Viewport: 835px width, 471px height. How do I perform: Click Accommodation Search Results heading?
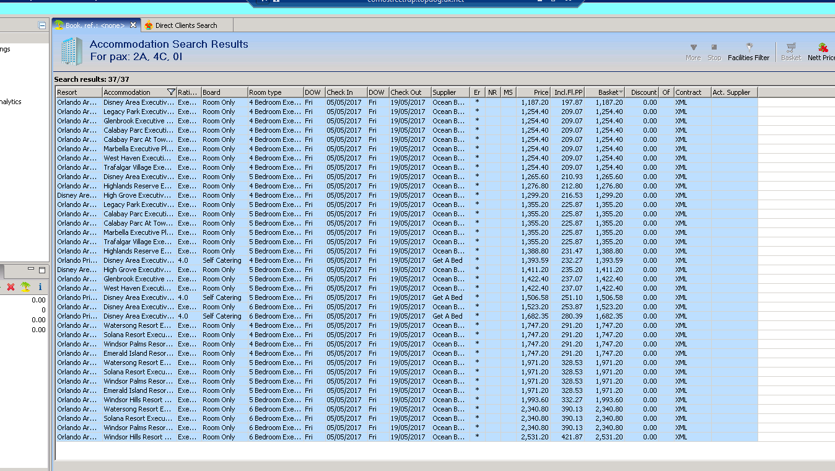tap(169, 44)
